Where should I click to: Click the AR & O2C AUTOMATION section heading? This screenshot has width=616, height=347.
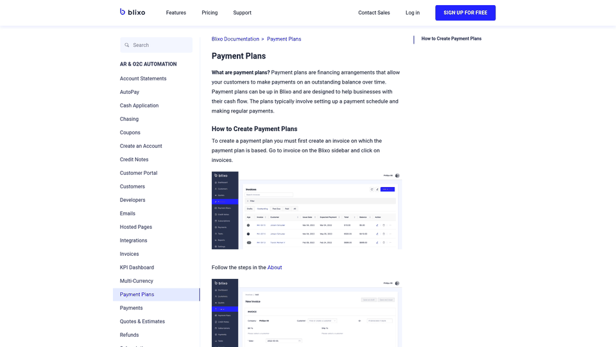coord(148,64)
